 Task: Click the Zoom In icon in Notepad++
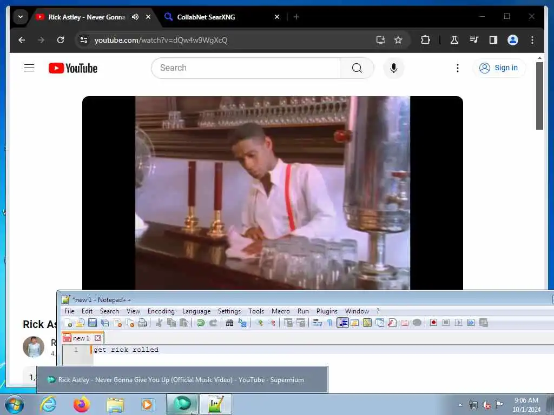(x=259, y=323)
